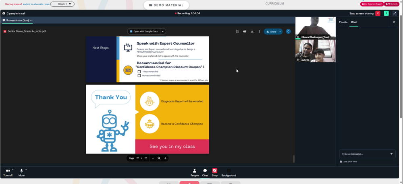Open the Background settings
This screenshot has width=403, height=184.
pyautogui.click(x=229, y=173)
